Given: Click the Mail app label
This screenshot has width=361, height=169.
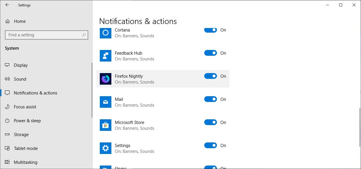Looking at the screenshot, I should [119, 99].
